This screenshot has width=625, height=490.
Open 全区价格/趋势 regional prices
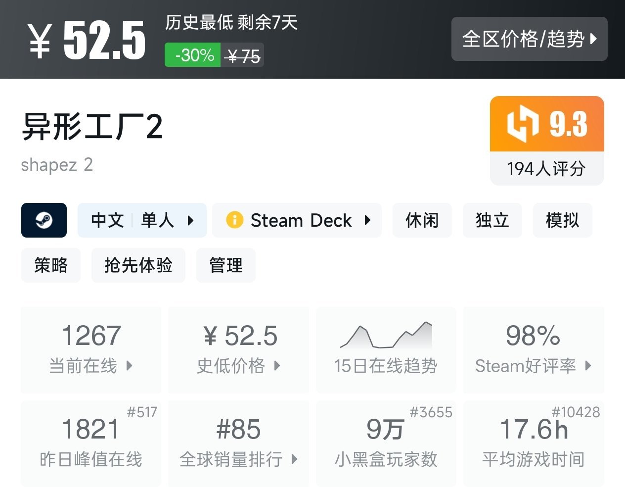click(529, 39)
